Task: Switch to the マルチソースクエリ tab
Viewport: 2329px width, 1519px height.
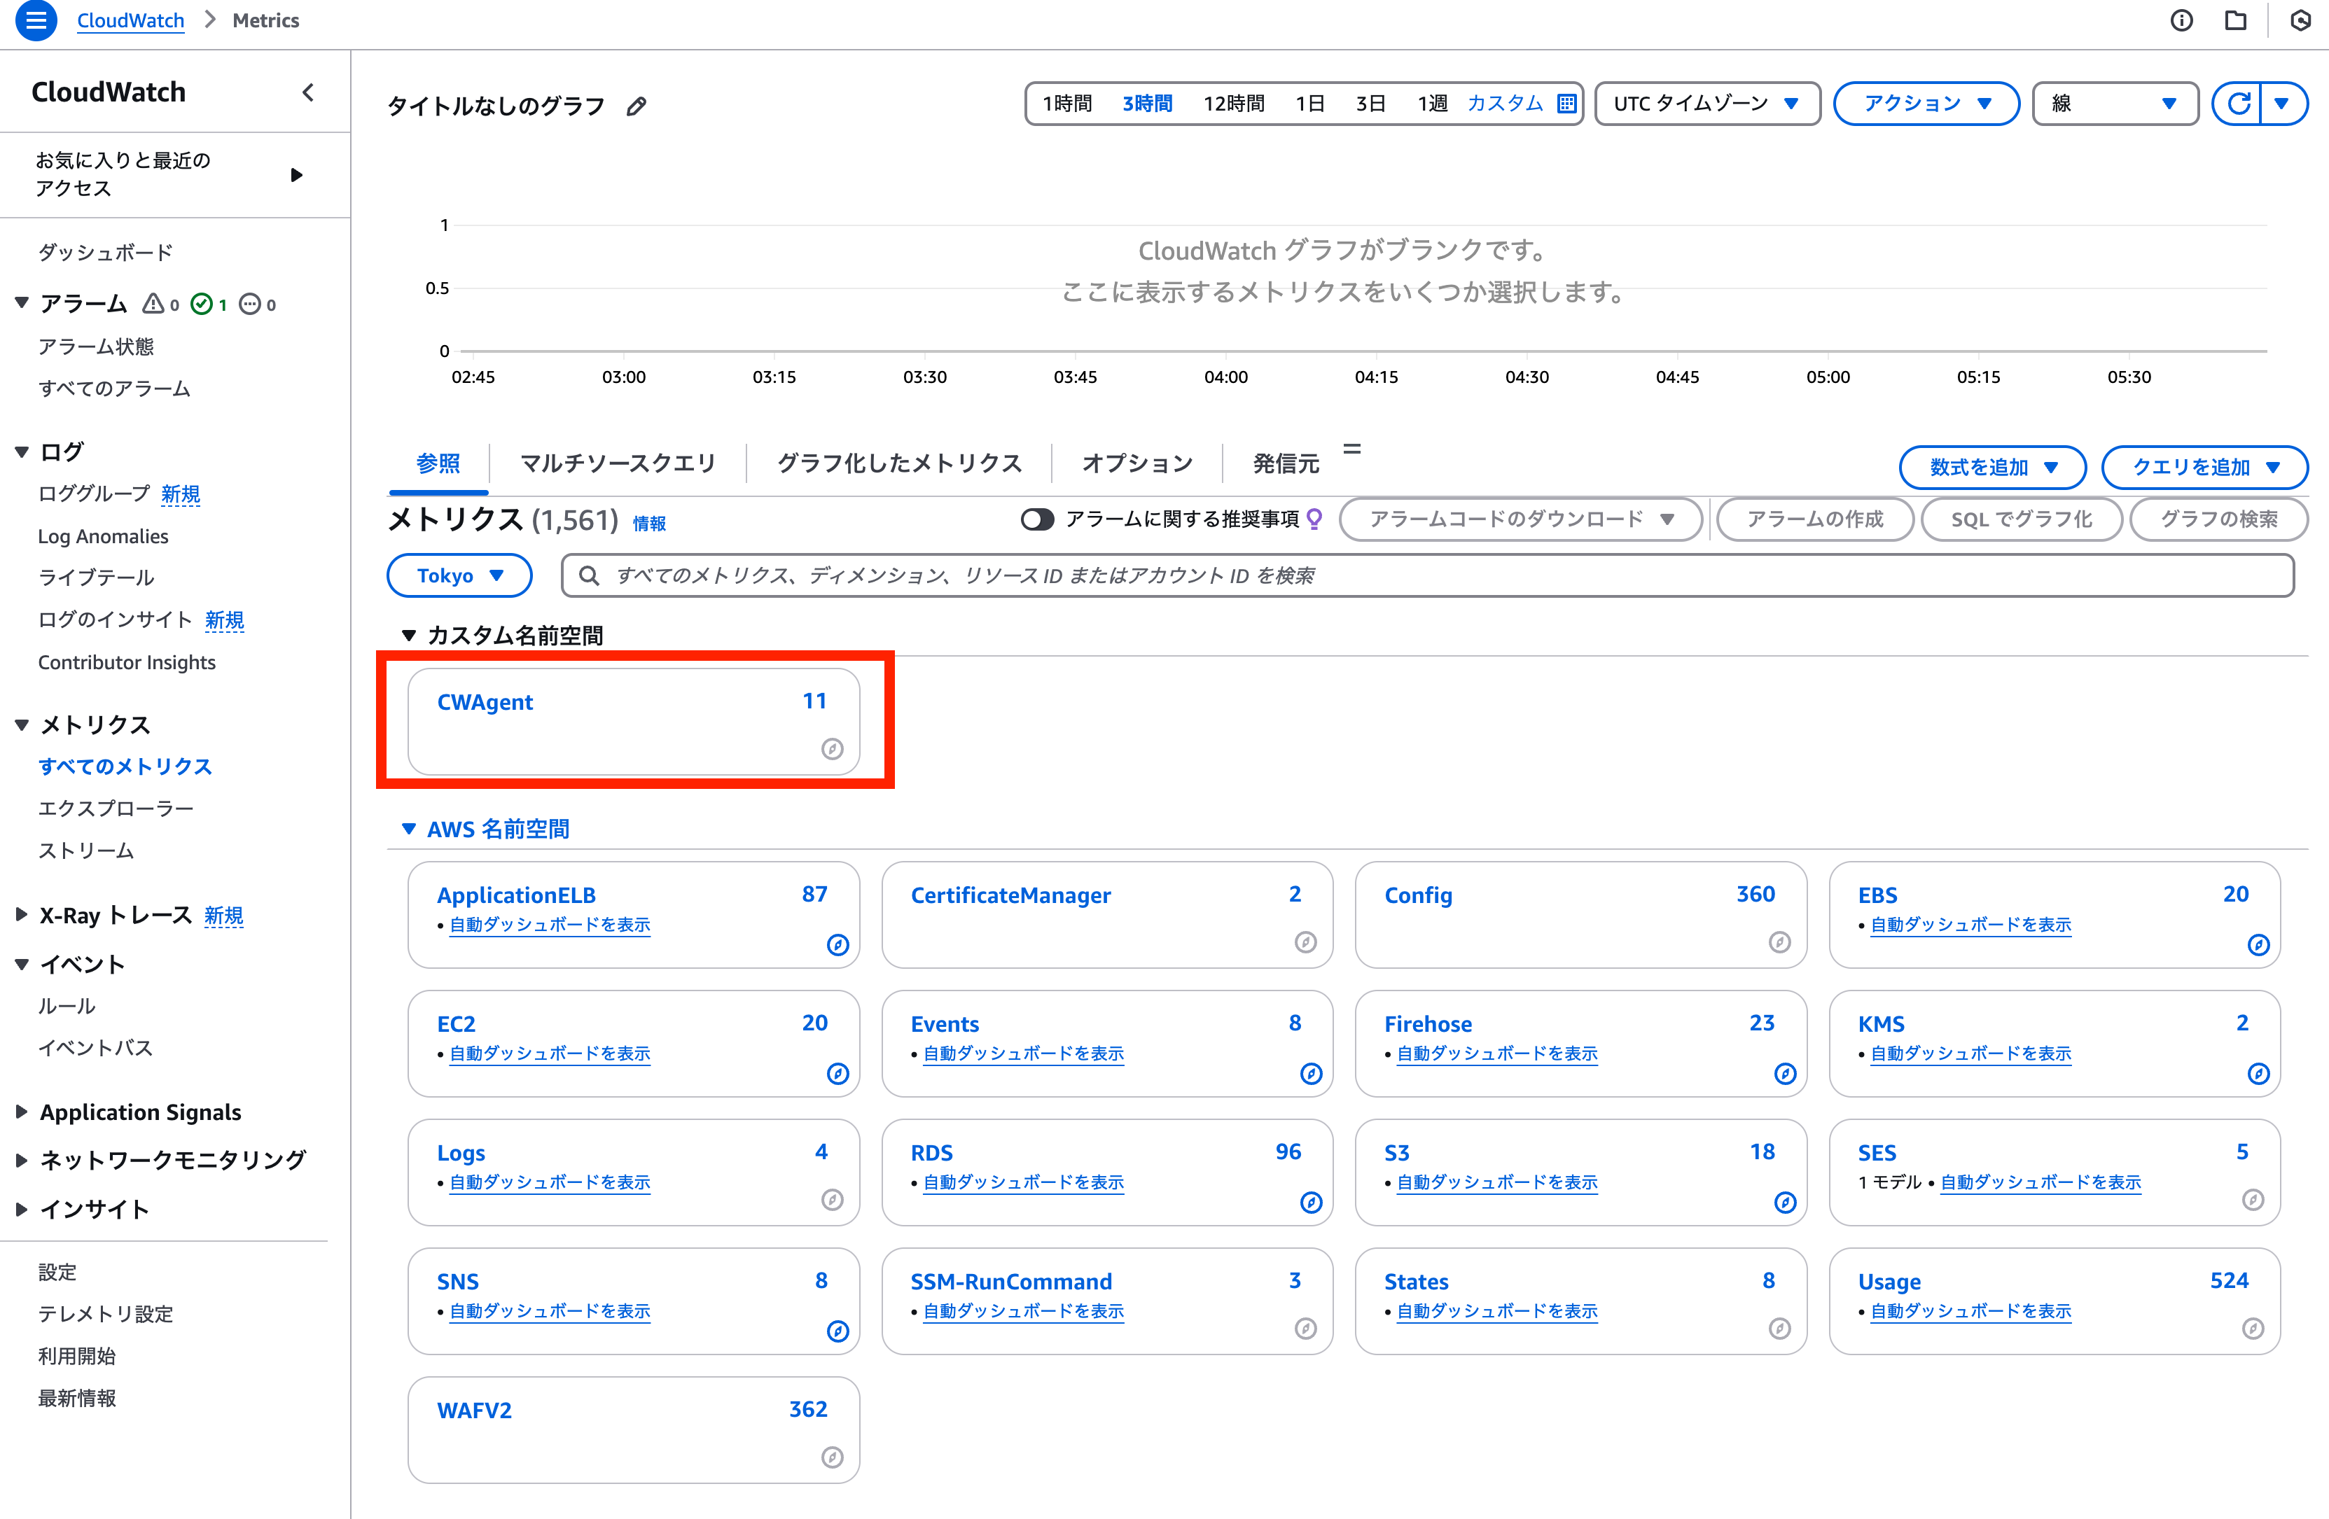Action: (618, 463)
